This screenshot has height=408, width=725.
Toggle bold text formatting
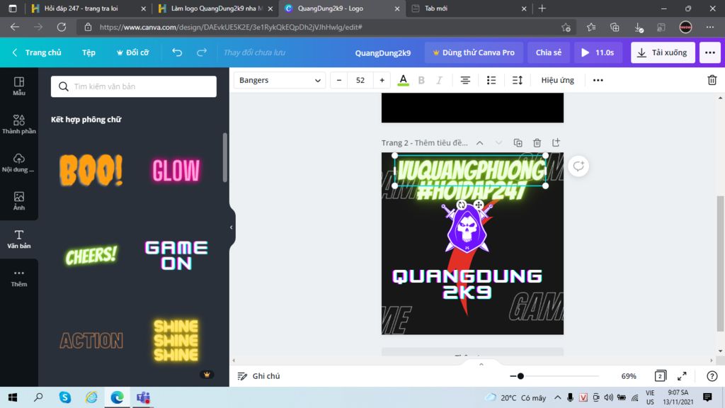(x=421, y=80)
